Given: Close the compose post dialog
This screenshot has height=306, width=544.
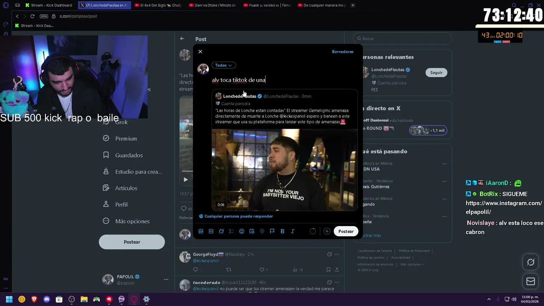Looking at the screenshot, I should [x=200, y=51].
